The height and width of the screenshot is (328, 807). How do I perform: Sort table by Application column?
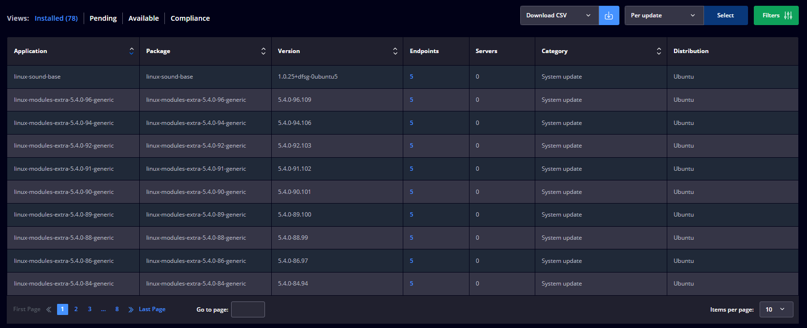click(x=132, y=51)
